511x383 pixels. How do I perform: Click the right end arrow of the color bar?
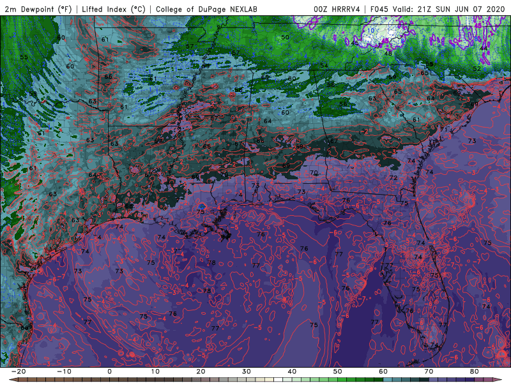point(498,380)
